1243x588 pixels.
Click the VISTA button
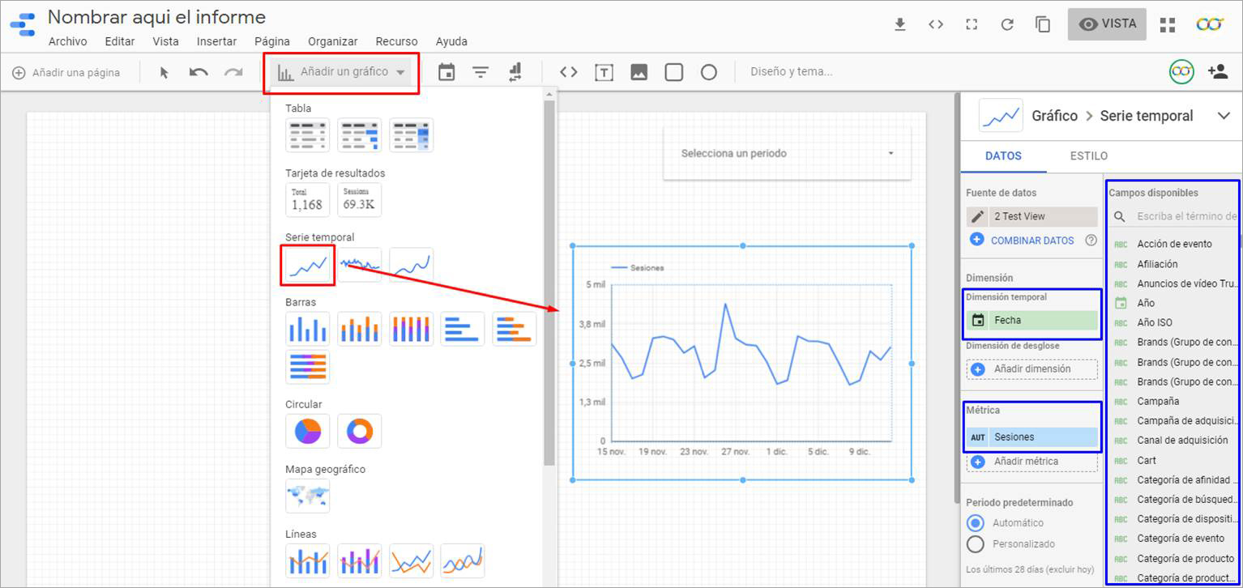click(x=1106, y=24)
